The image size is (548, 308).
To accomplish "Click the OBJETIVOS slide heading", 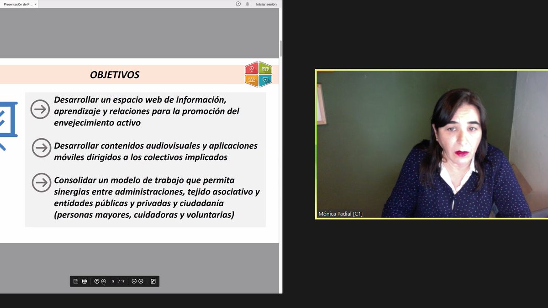I will (x=115, y=74).
